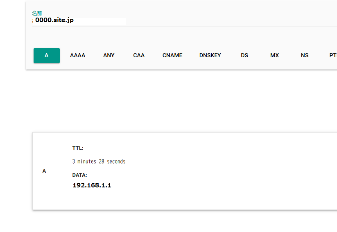Viewport: 337px width, 232px height.
Task: Select the partially visible PTR record type
Action: coord(332,56)
